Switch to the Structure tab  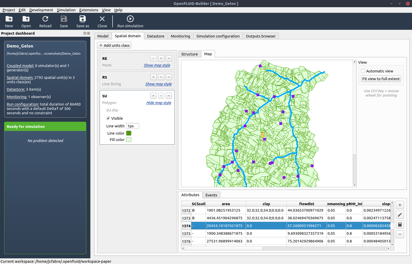[190, 54]
